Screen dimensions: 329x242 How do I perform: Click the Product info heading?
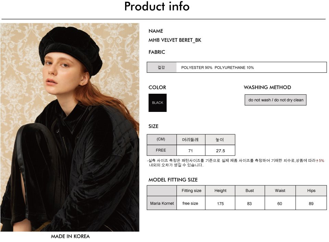(157, 6)
